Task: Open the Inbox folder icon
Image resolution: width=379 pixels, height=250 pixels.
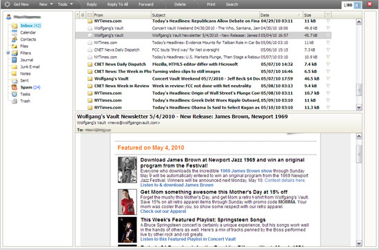Action: tap(14, 25)
